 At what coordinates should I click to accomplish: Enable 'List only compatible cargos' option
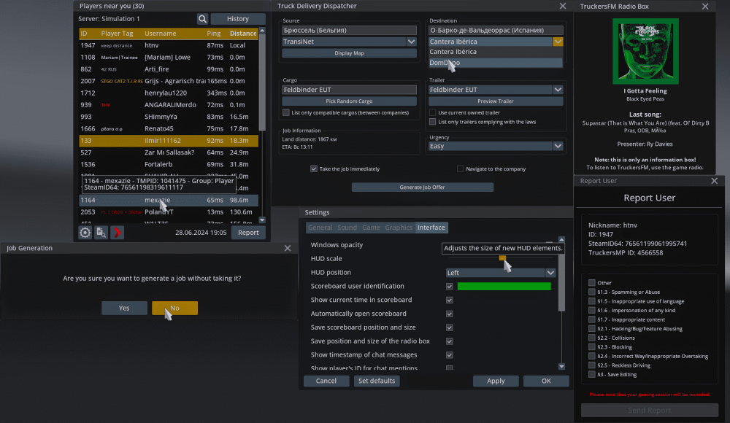coord(287,112)
